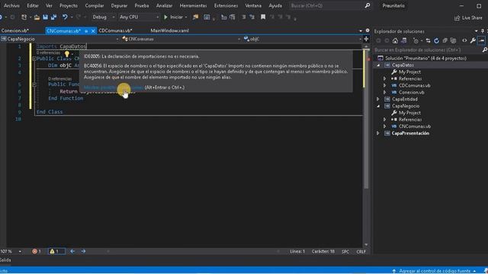488x274 pixels.
Task: Select CNComunas.vb in Solution Explorer
Action: click(415, 126)
